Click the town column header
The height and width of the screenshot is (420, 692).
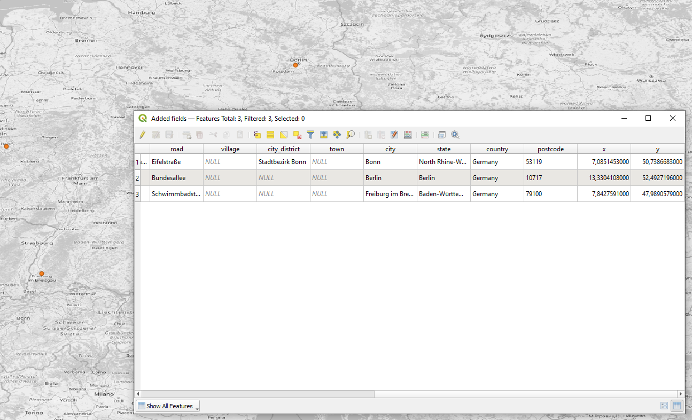click(x=337, y=149)
